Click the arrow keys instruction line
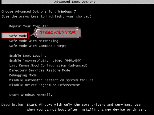The height and width of the screenshot is (115, 154). (x=47, y=16)
